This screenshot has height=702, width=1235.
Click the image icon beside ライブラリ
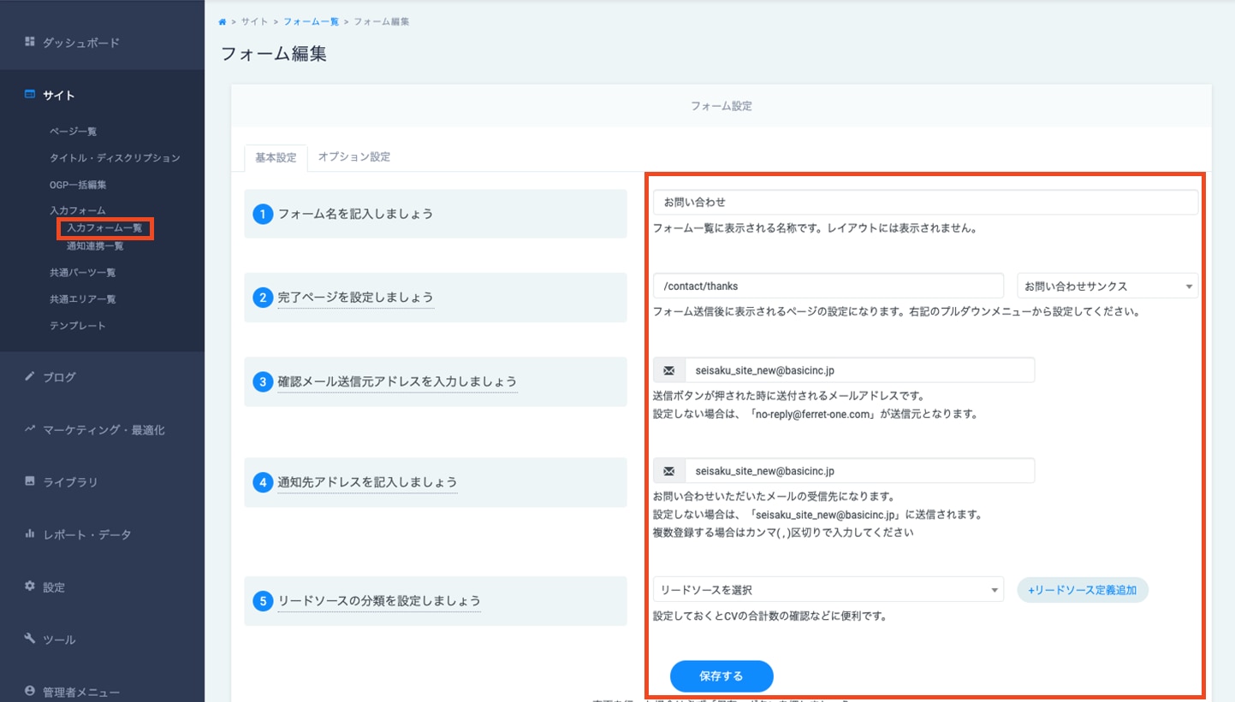[x=29, y=481]
